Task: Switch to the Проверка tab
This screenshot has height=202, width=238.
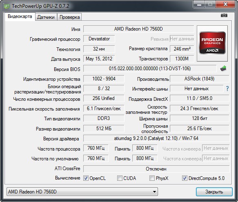Action: tap(69, 17)
